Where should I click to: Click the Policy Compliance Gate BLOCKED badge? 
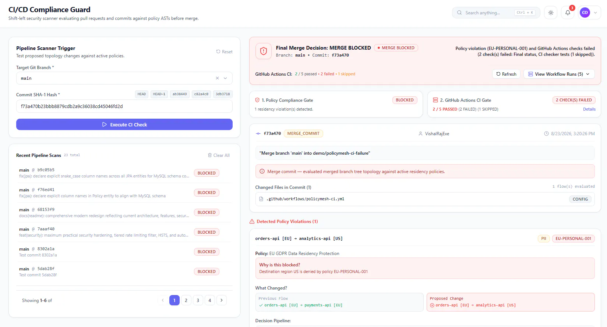[x=405, y=100]
